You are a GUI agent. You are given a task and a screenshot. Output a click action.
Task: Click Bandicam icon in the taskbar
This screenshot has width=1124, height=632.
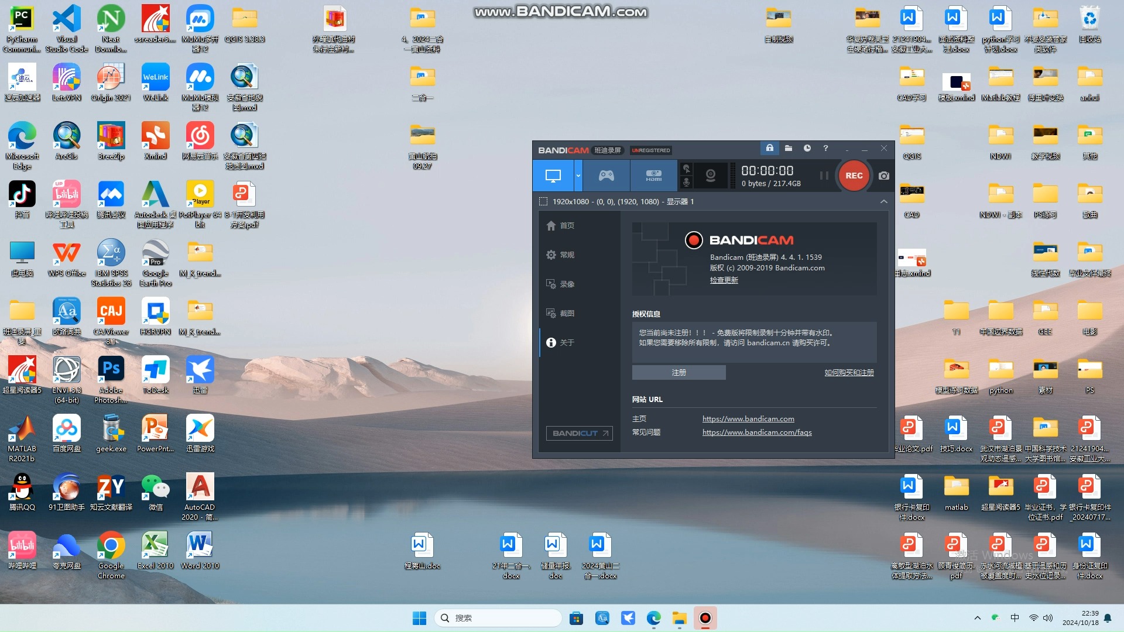[x=705, y=618]
